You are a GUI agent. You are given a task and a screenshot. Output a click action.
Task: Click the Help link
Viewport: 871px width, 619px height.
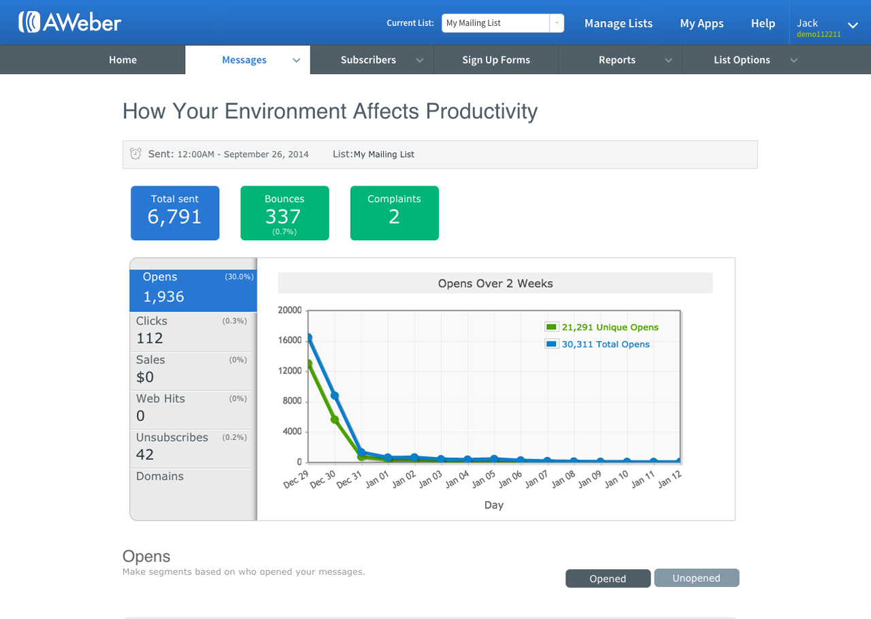(763, 23)
